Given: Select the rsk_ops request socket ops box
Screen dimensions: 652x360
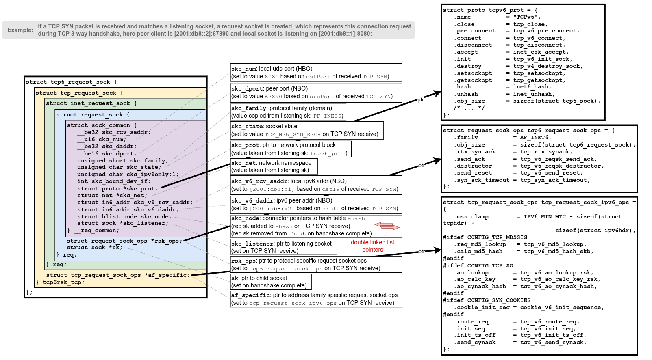Looking at the screenshot, I should click(x=316, y=265).
